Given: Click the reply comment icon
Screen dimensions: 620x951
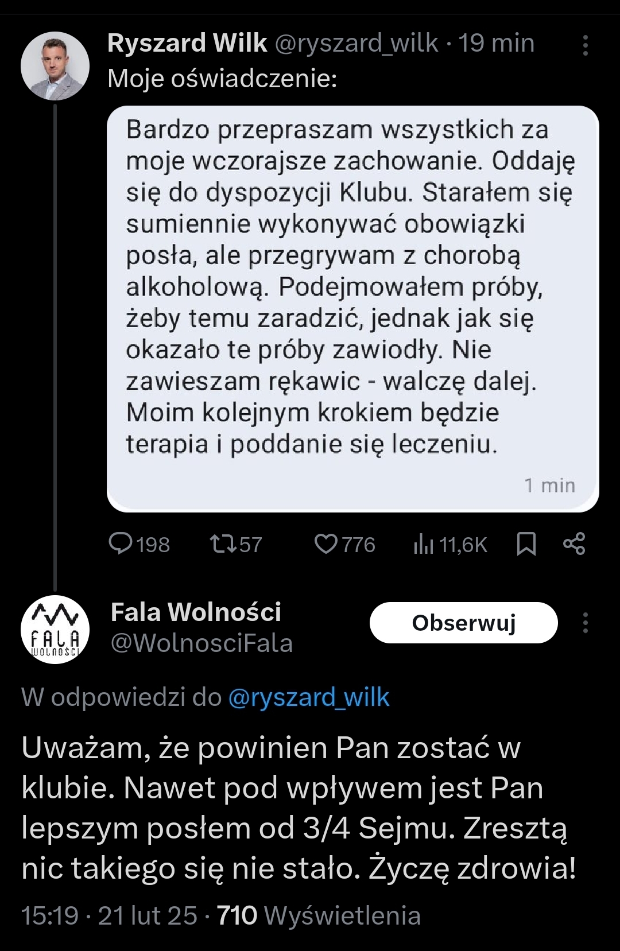Looking at the screenshot, I should click(121, 544).
